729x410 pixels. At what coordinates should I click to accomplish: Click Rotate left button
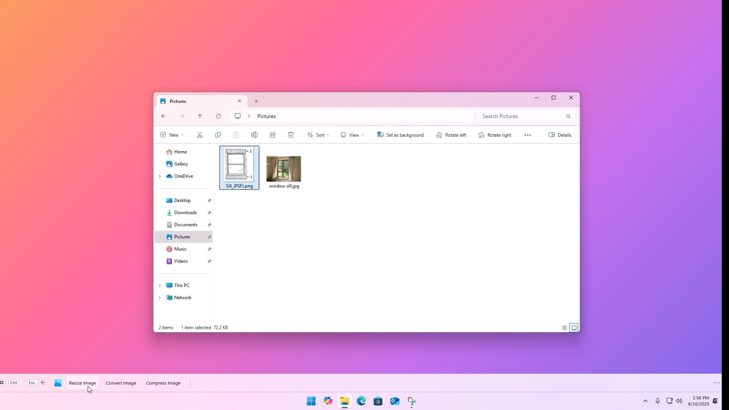click(x=451, y=135)
